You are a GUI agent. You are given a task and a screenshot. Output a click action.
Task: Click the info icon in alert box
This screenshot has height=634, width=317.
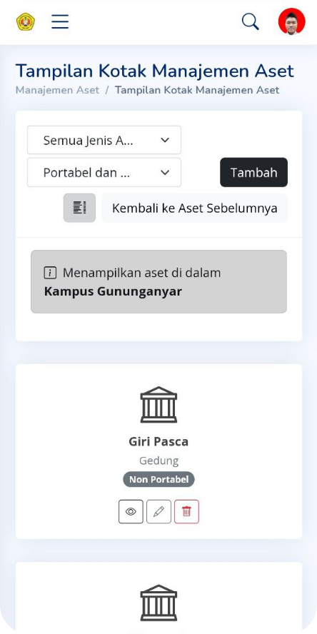click(x=50, y=273)
